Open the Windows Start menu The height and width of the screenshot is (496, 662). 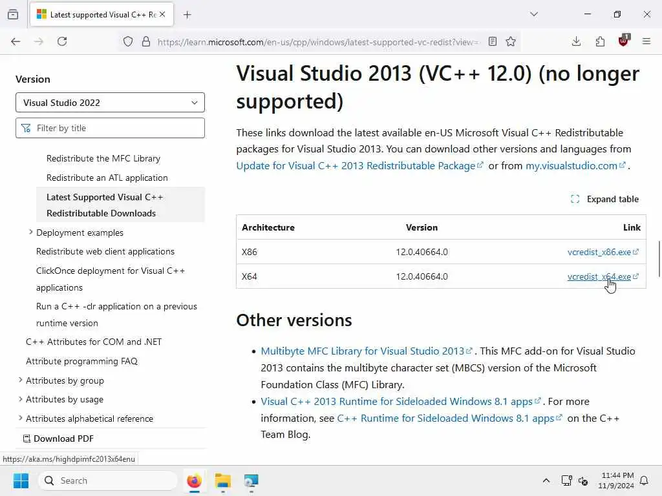(x=21, y=480)
